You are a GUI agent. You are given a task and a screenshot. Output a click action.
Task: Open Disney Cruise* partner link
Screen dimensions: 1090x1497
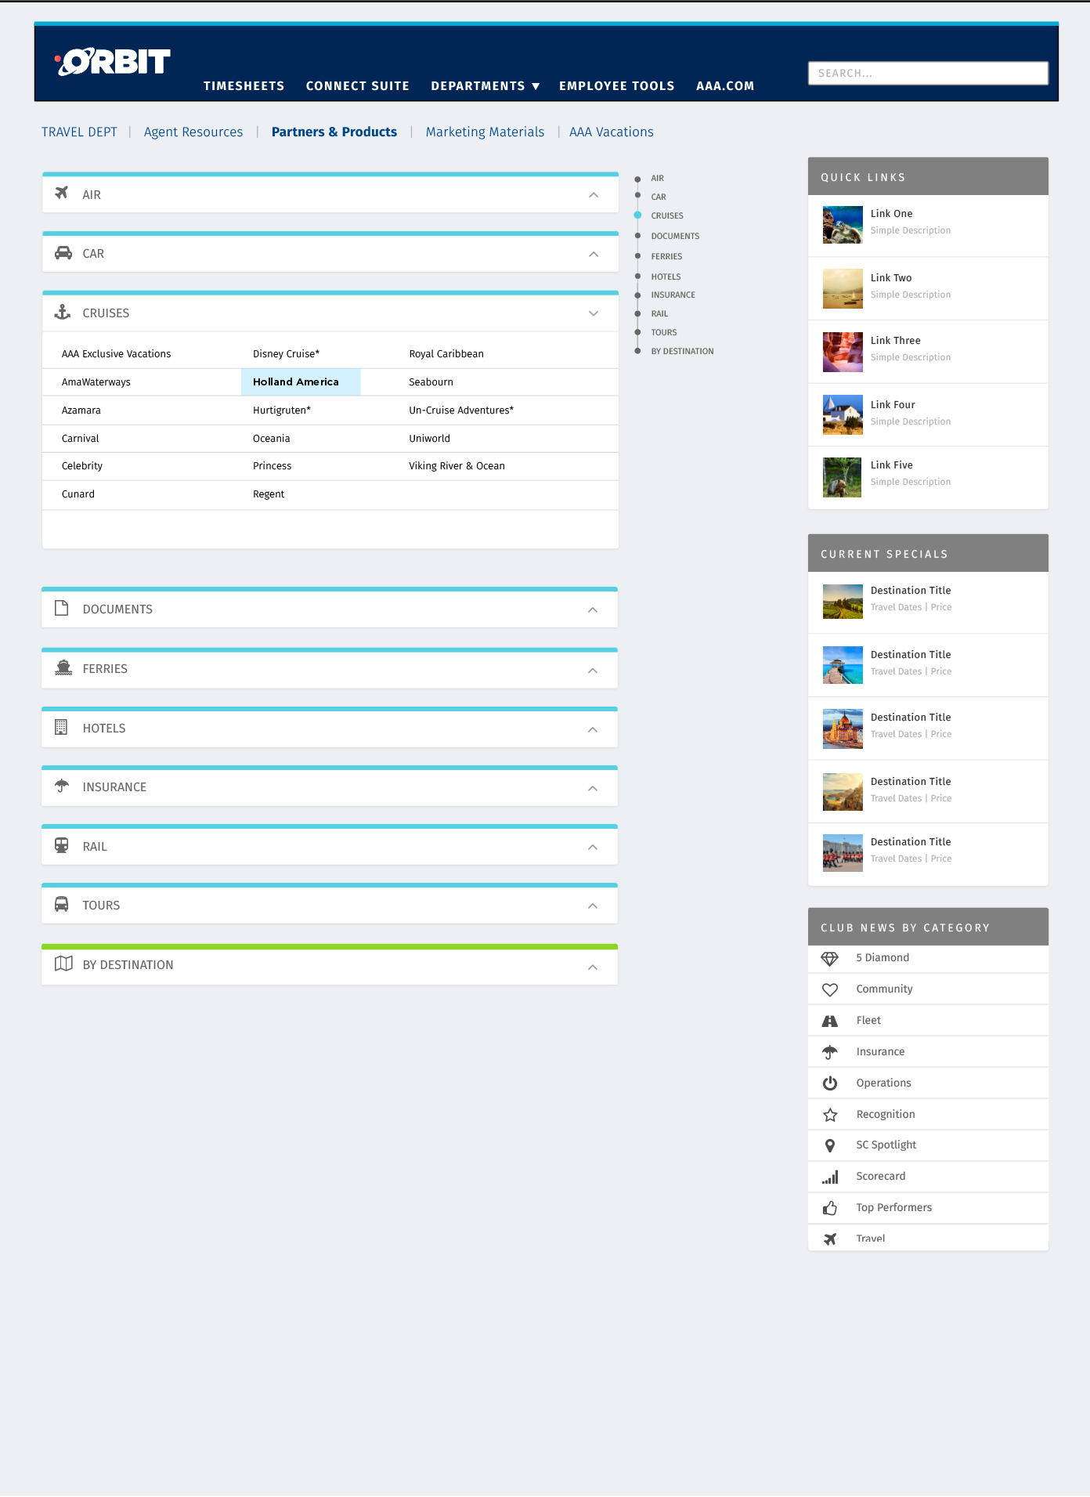pyautogui.click(x=287, y=354)
